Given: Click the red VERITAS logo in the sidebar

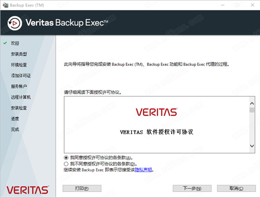Looking at the screenshot, I should tap(28, 190).
